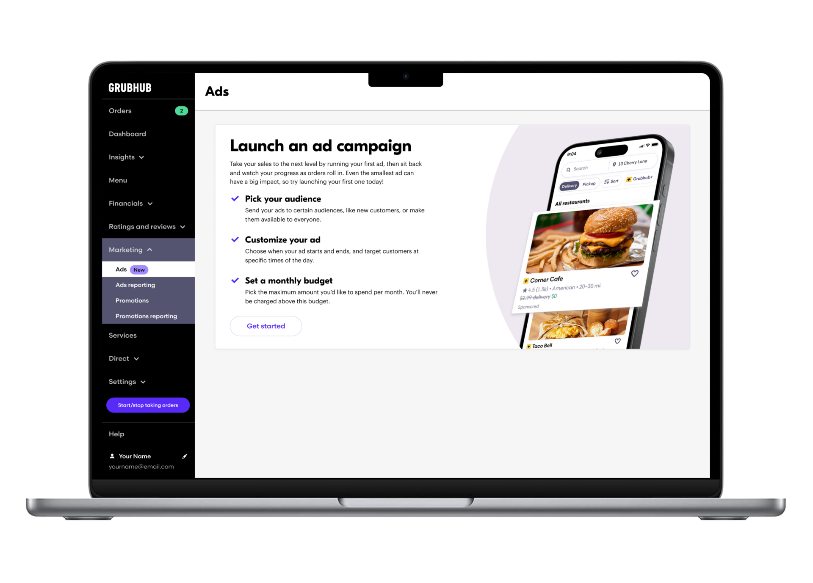Select the Ads reporting menu item

[135, 285]
